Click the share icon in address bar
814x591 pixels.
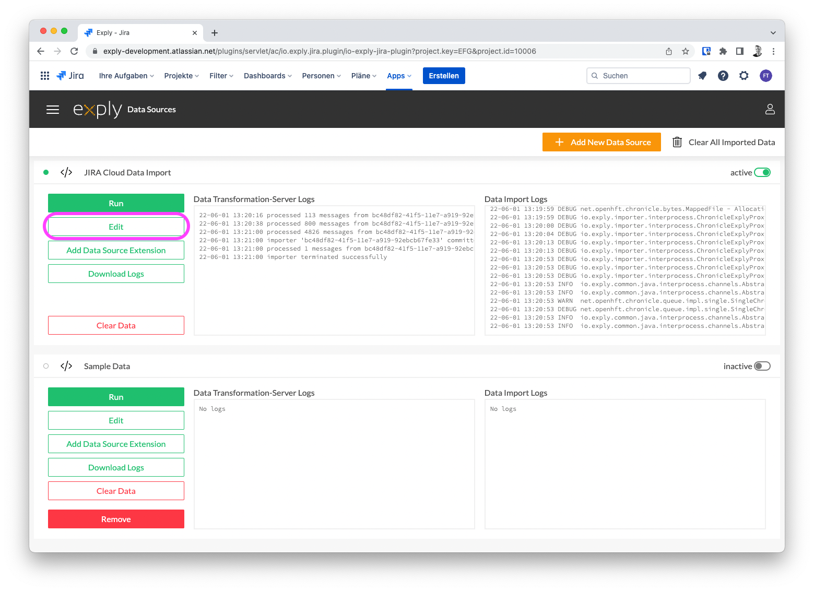tap(669, 51)
